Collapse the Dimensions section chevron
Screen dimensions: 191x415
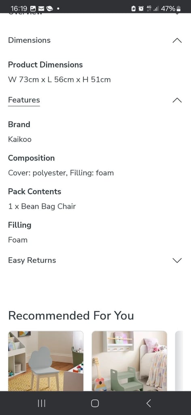(x=177, y=41)
